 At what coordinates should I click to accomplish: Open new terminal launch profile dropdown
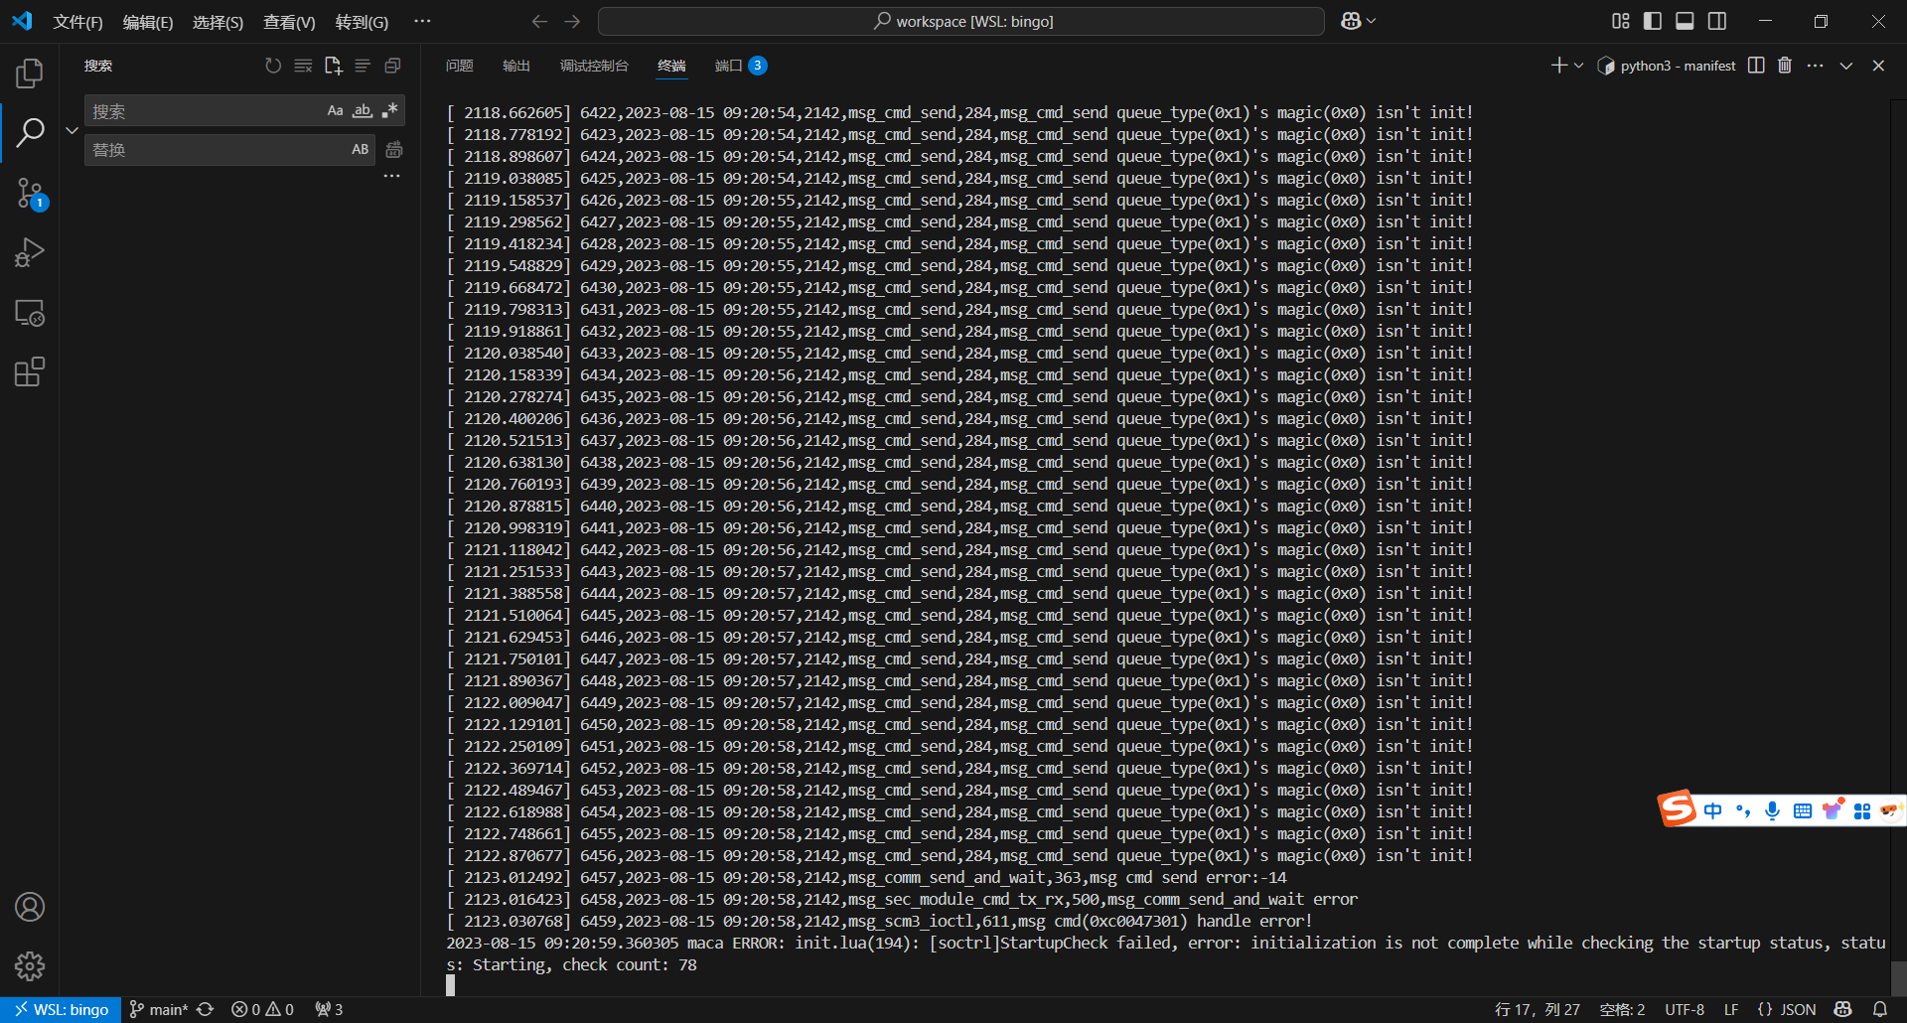(x=1578, y=66)
